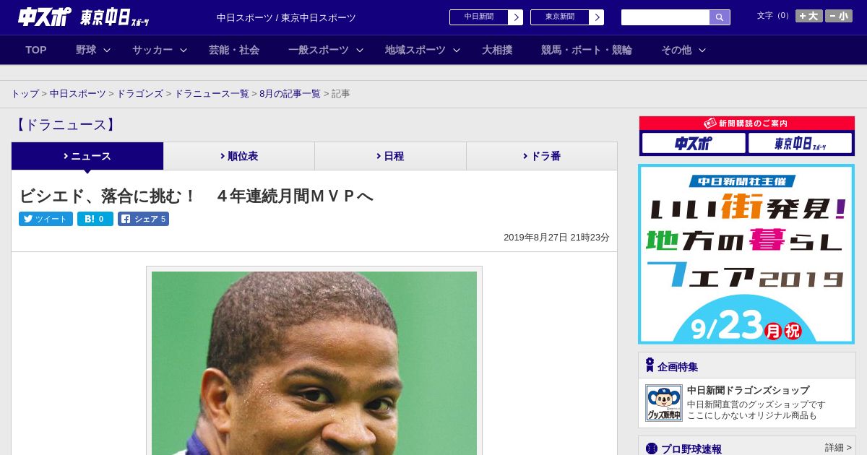Expand the 地域スポーツ dropdown chevron
867x455 pixels.
click(457, 50)
